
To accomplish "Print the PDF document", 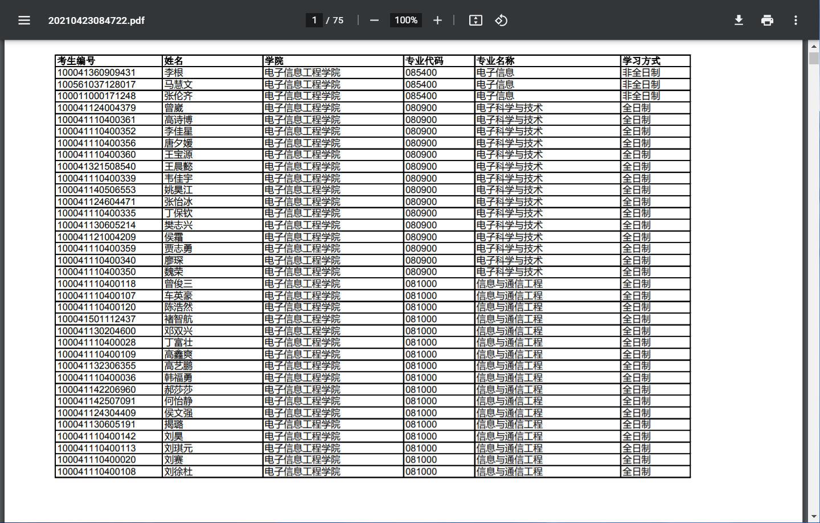I will point(767,20).
